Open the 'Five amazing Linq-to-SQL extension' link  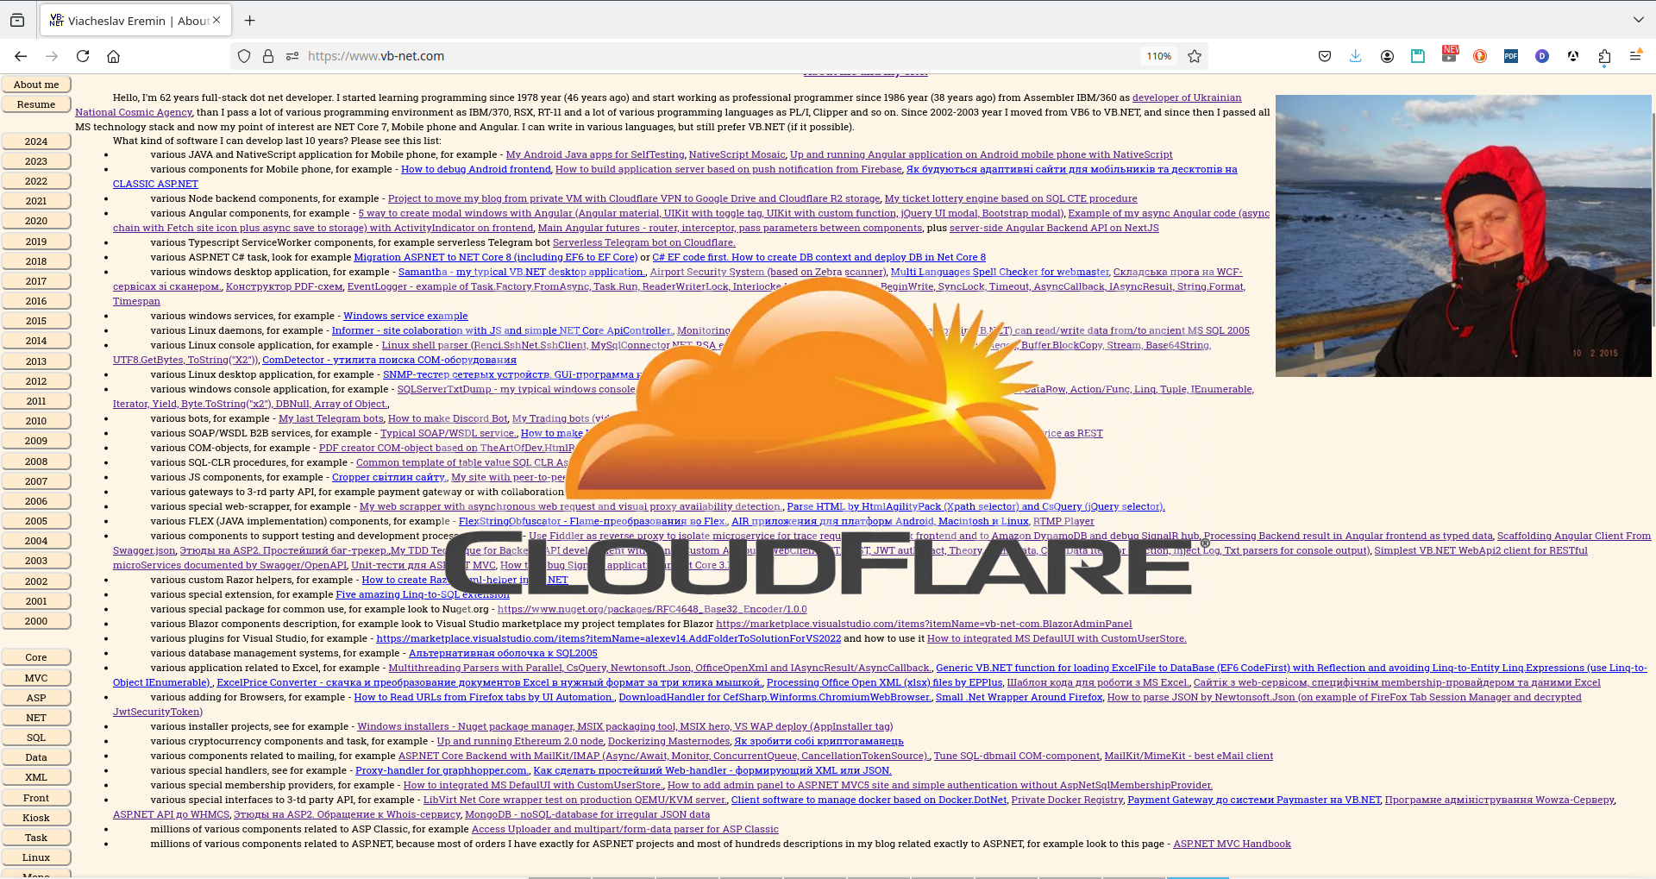(x=423, y=594)
